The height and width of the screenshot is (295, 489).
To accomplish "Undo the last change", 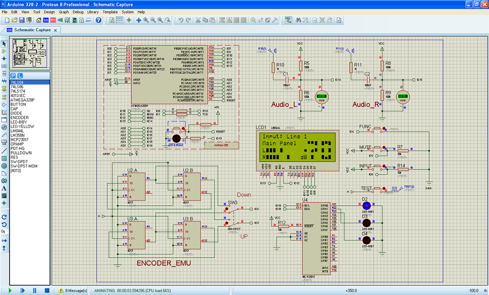I will 181,20.
